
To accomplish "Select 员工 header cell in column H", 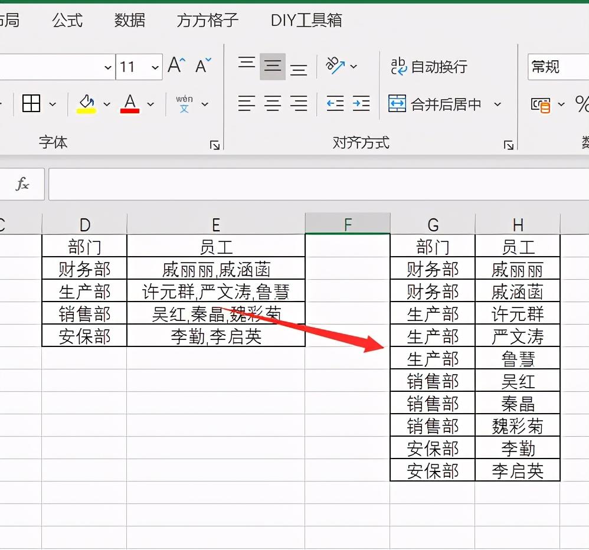I will coord(518,247).
